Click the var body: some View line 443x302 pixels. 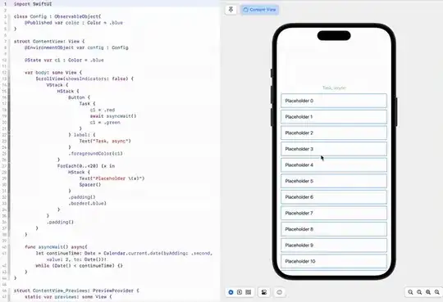53,73
